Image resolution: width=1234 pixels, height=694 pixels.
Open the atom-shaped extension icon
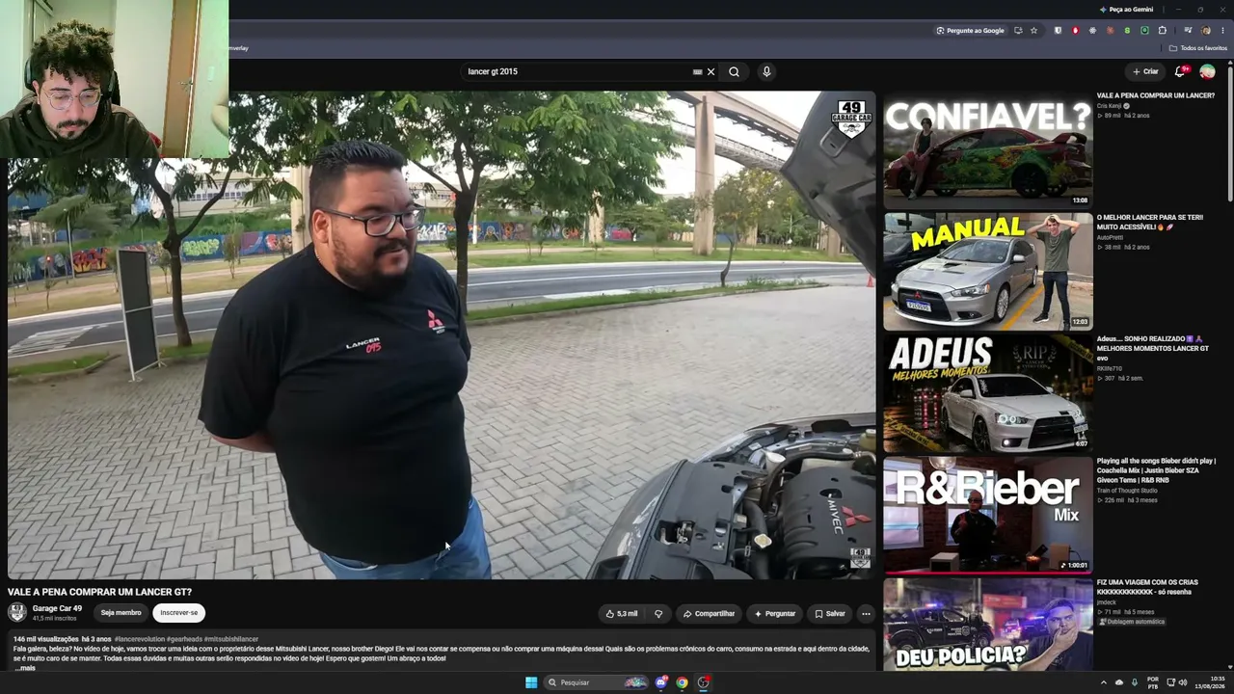click(x=1092, y=31)
